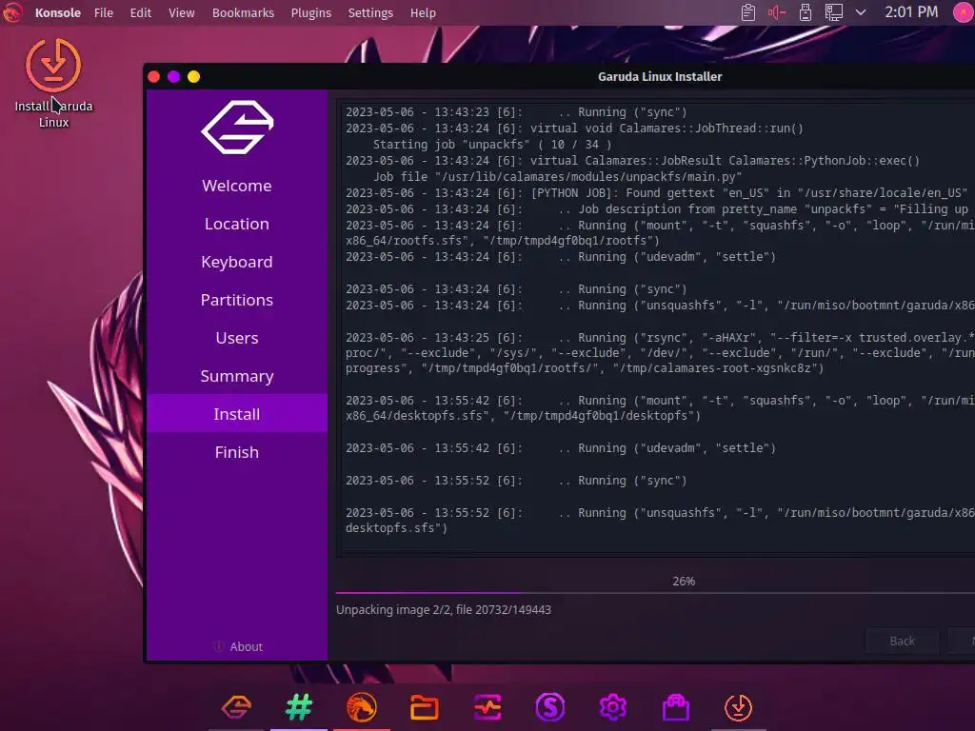
Task: Click the Konsole application name menu
Action: [x=58, y=12]
